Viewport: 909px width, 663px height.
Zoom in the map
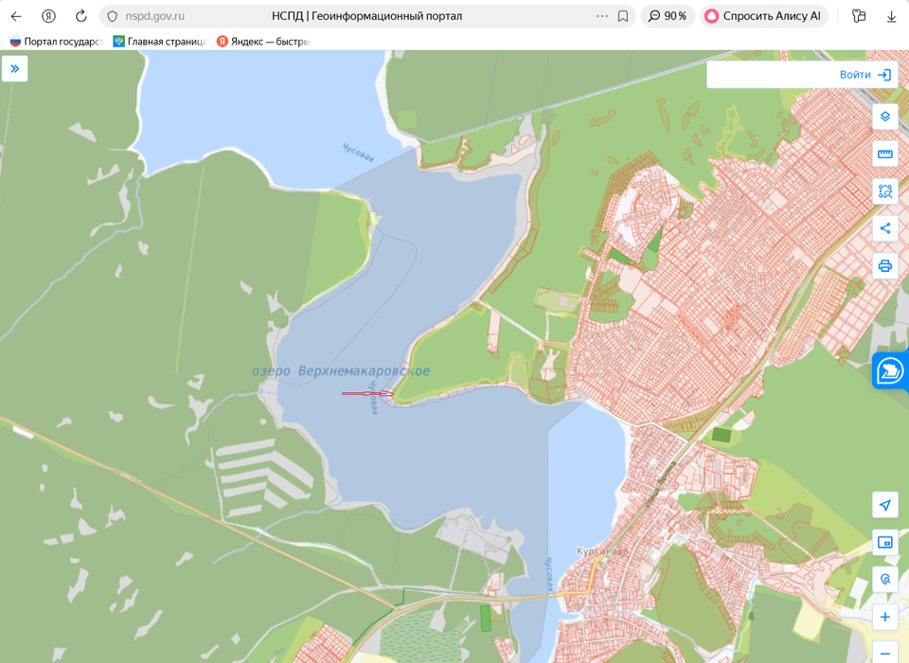click(884, 617)
